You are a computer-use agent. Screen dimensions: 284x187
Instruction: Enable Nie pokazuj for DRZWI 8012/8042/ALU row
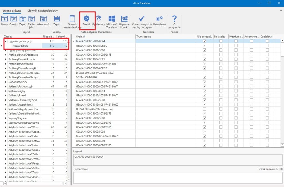204,109
